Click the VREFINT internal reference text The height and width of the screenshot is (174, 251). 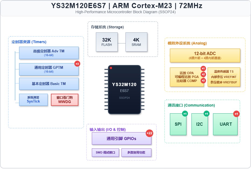click(224, 77)
